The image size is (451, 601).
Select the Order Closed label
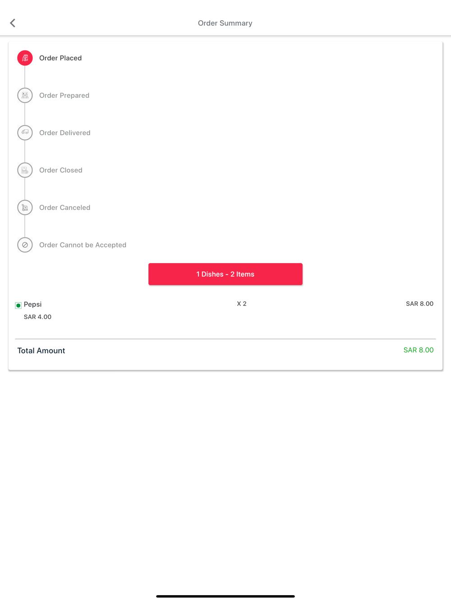60,170
